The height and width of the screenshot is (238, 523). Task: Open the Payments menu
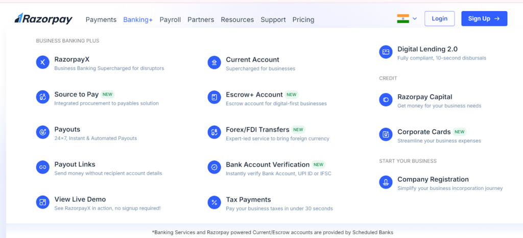coord(101,20)
